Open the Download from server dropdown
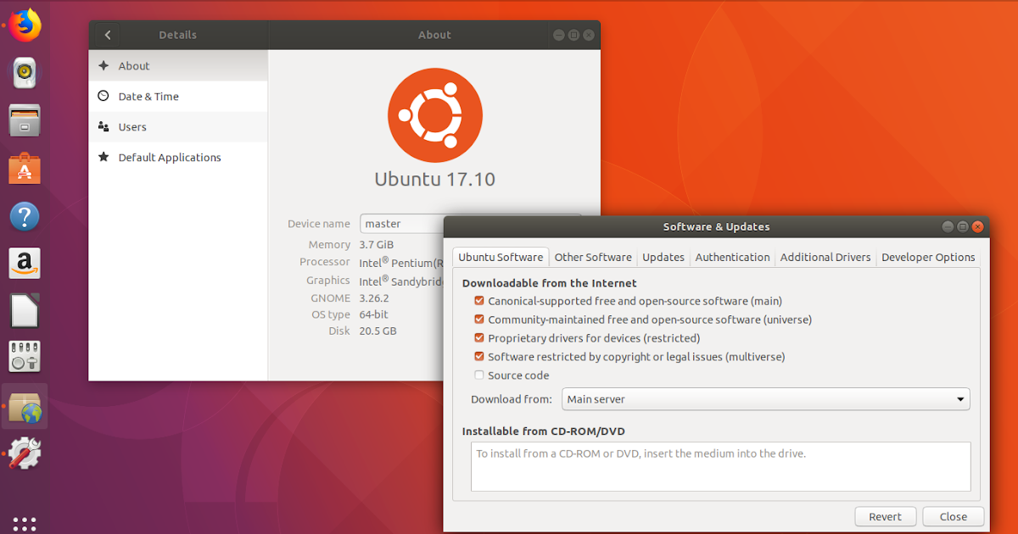The height and width of the screenshot is (534, 1018). click(x=763, y=398)
